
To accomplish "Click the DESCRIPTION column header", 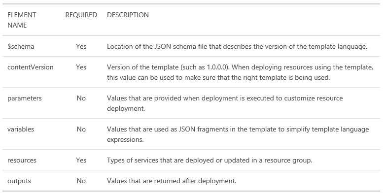I will (x=128, y=15).
